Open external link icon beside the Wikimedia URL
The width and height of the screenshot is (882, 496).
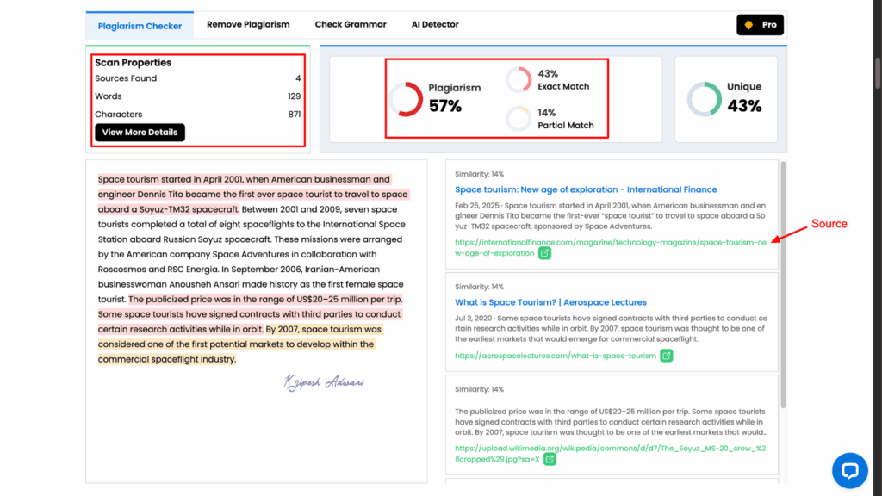tap(549, 460)
